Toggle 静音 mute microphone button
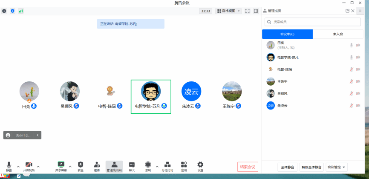This screenshot has height=179, width=369. [x=9, y=165]
